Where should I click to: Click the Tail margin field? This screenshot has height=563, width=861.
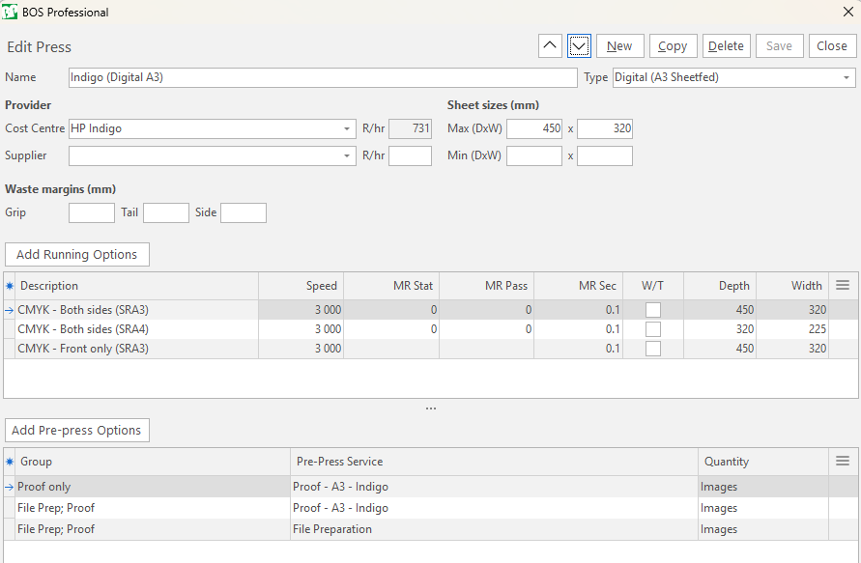coord(166,212)
